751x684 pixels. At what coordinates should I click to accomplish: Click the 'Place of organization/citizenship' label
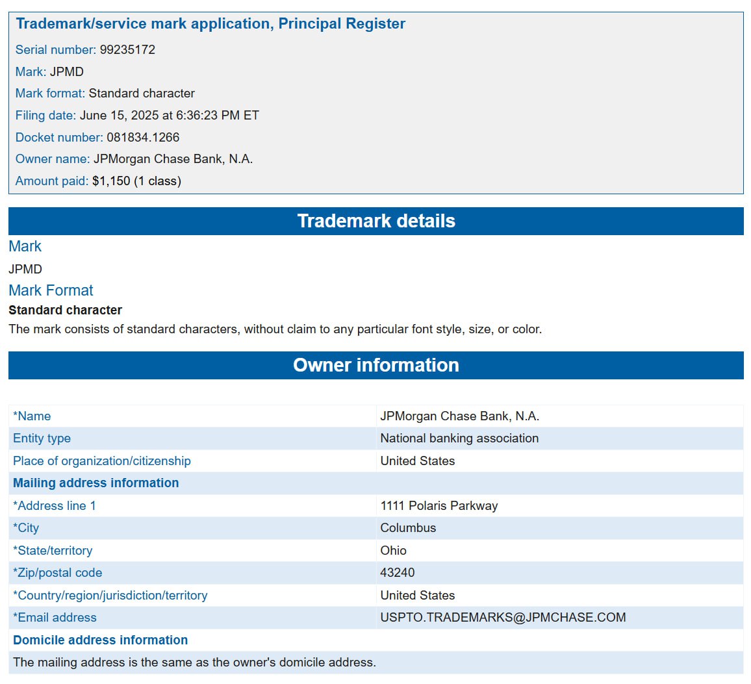(x=101, y=461)
